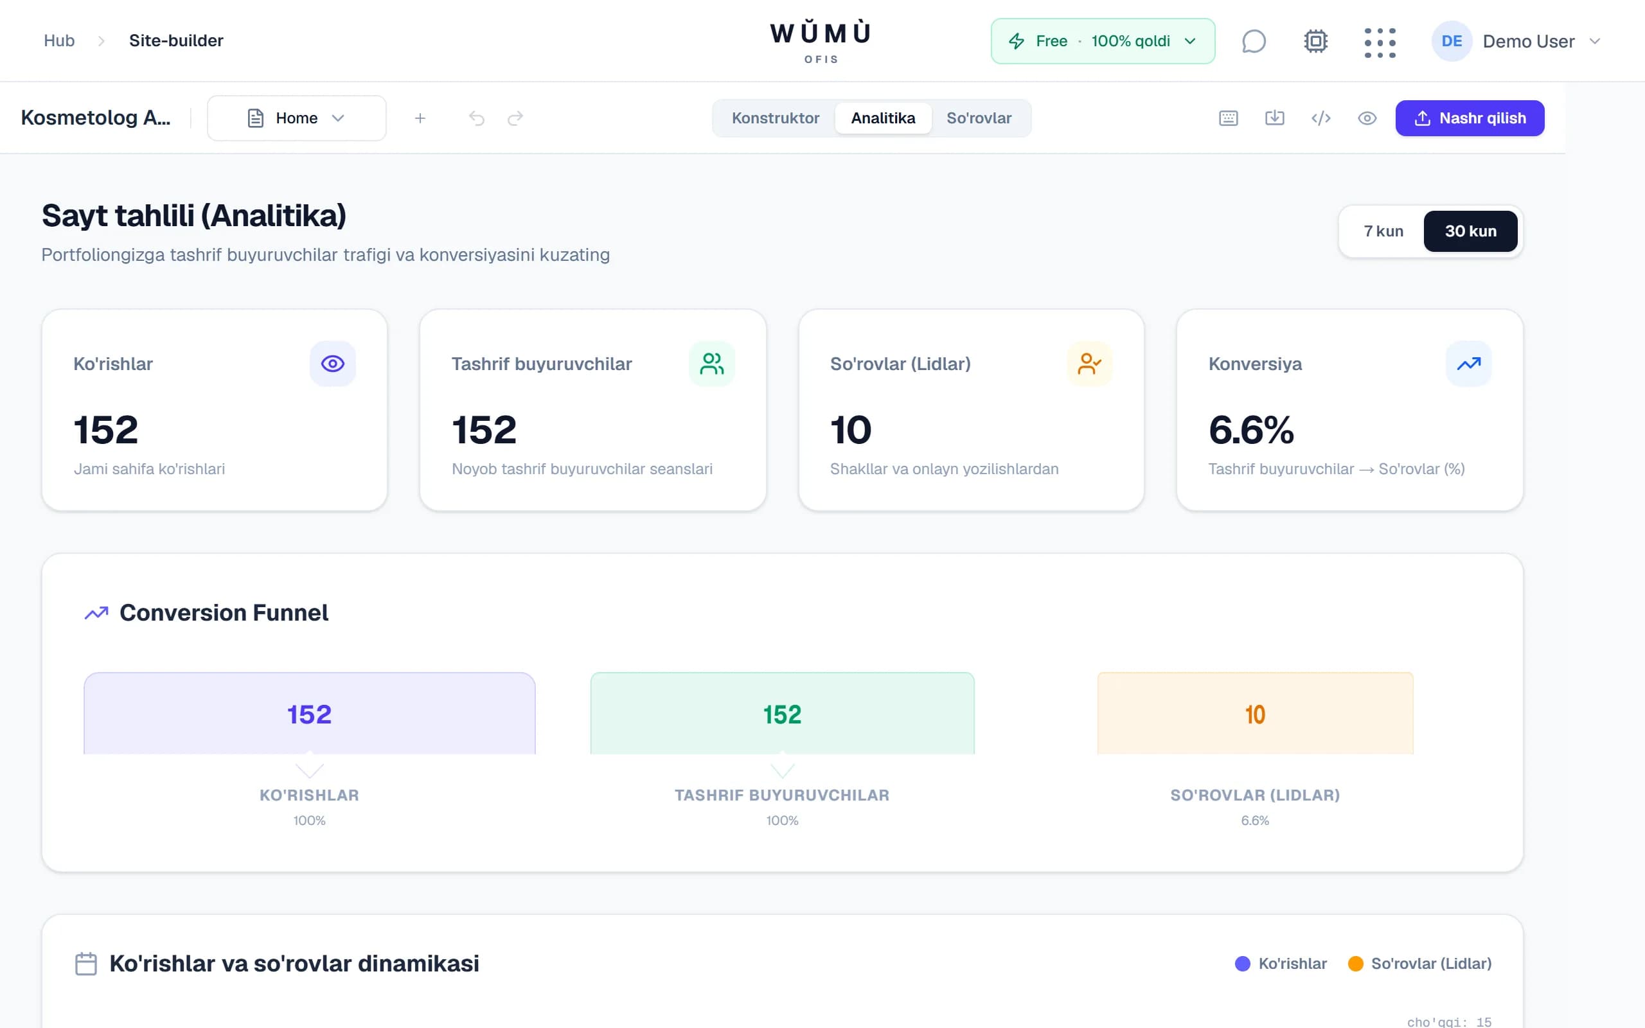
Task: Click the green Tashrif buyuruvchilar funnel bar
Action: (783, 713)
